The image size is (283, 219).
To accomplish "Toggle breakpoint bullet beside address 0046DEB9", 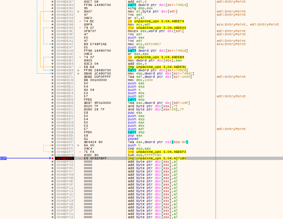I will click(52, 70).
